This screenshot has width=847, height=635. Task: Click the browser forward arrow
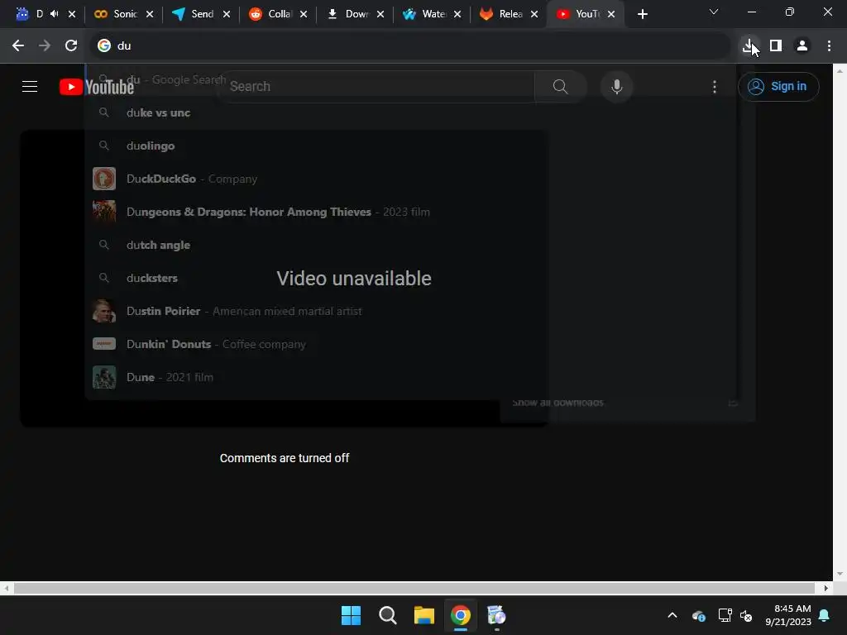coord(45,46)
